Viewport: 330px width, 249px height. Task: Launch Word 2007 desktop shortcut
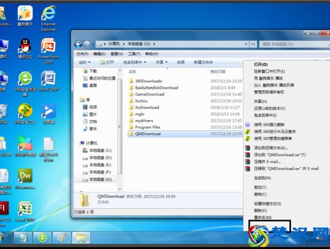pos(48,81)
